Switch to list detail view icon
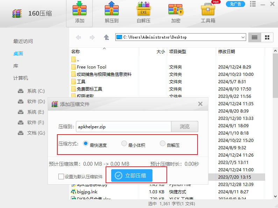Viewport: 278px width, 208px height. 255,37
